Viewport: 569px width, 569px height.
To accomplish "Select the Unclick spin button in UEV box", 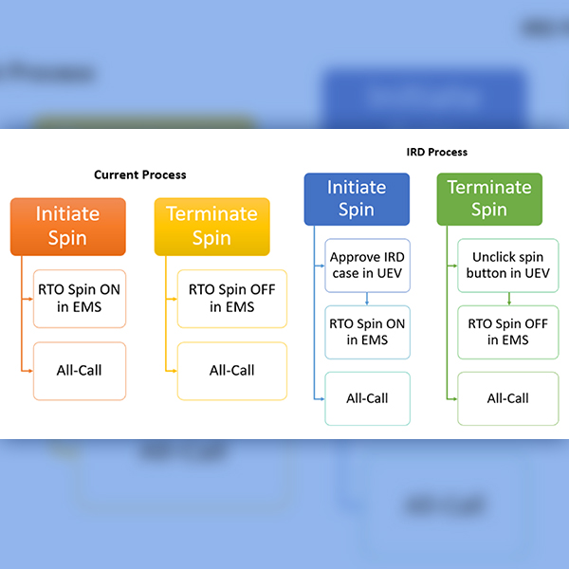I will click(507, 265).
